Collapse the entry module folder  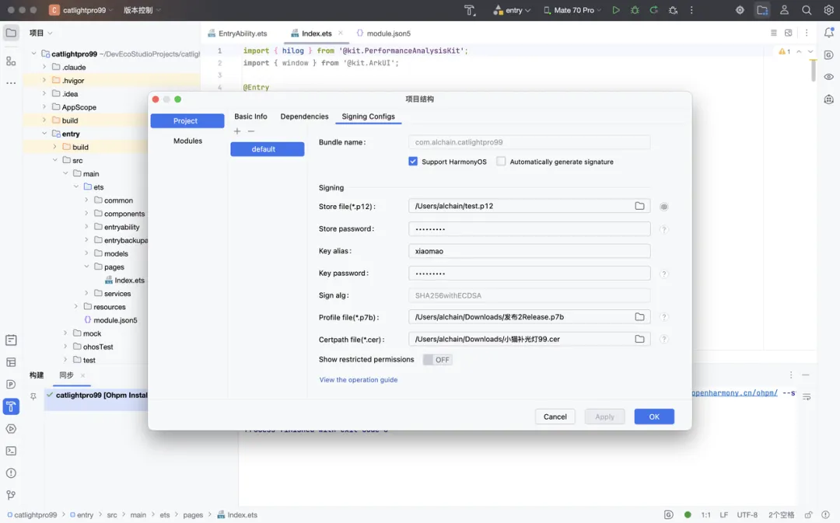[44, 134]
